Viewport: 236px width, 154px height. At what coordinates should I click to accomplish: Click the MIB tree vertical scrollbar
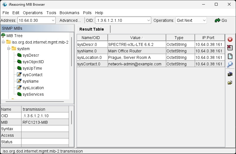(x=72, y=52)
